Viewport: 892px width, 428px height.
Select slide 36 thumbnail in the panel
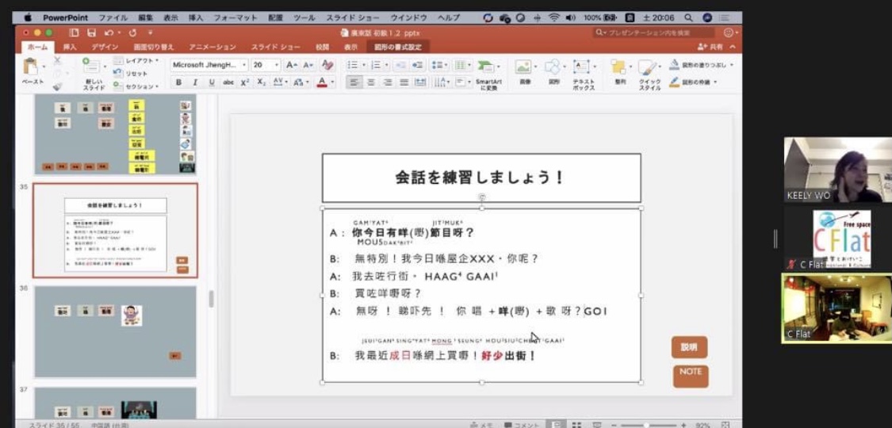point(115,331)
